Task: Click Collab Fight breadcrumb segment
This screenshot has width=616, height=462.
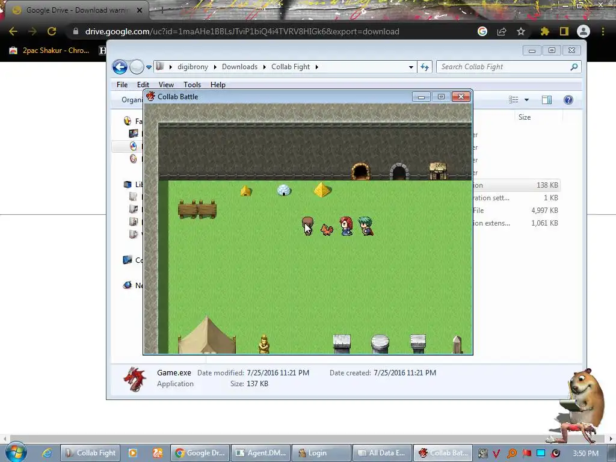Action: tap(291, 67)
